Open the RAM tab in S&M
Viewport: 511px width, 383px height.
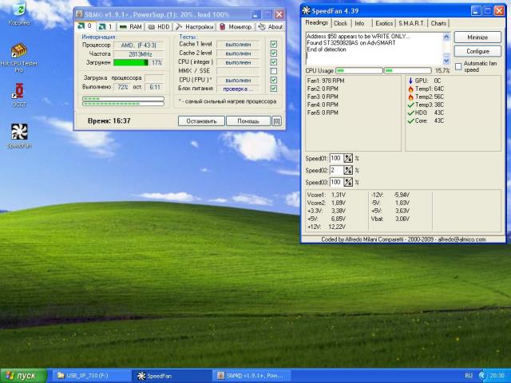point(130,26)
